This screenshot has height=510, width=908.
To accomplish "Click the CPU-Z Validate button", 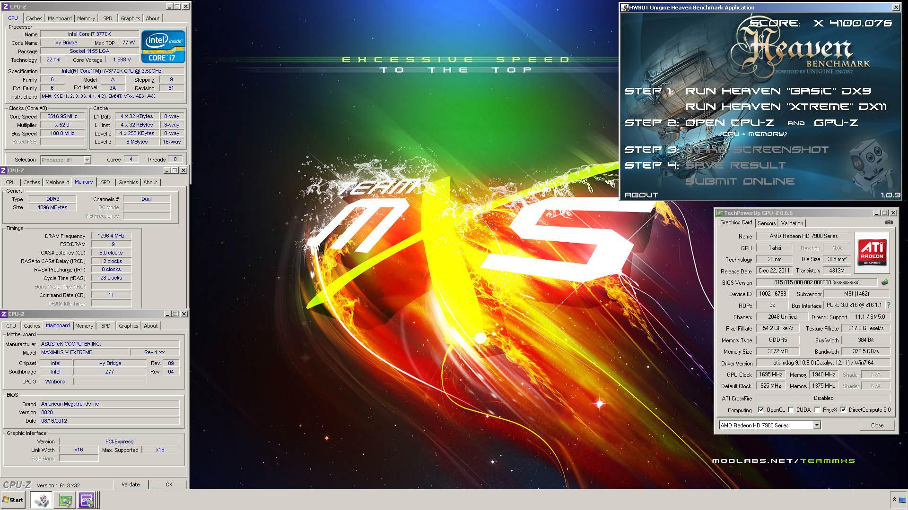I will [131, 484].
